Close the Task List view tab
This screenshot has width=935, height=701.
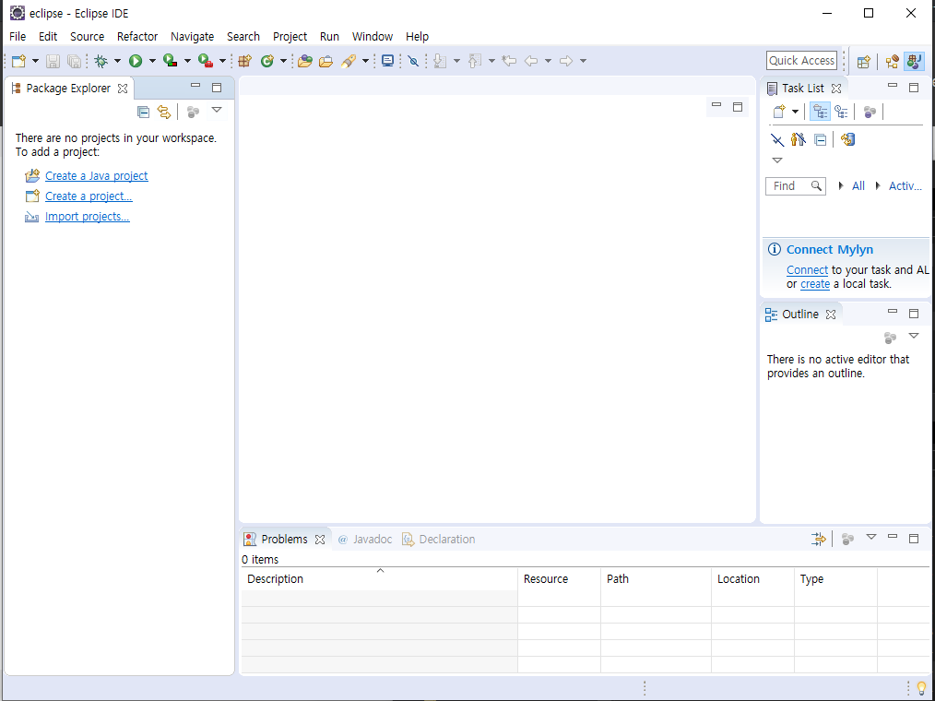click(x=836, y=89)
